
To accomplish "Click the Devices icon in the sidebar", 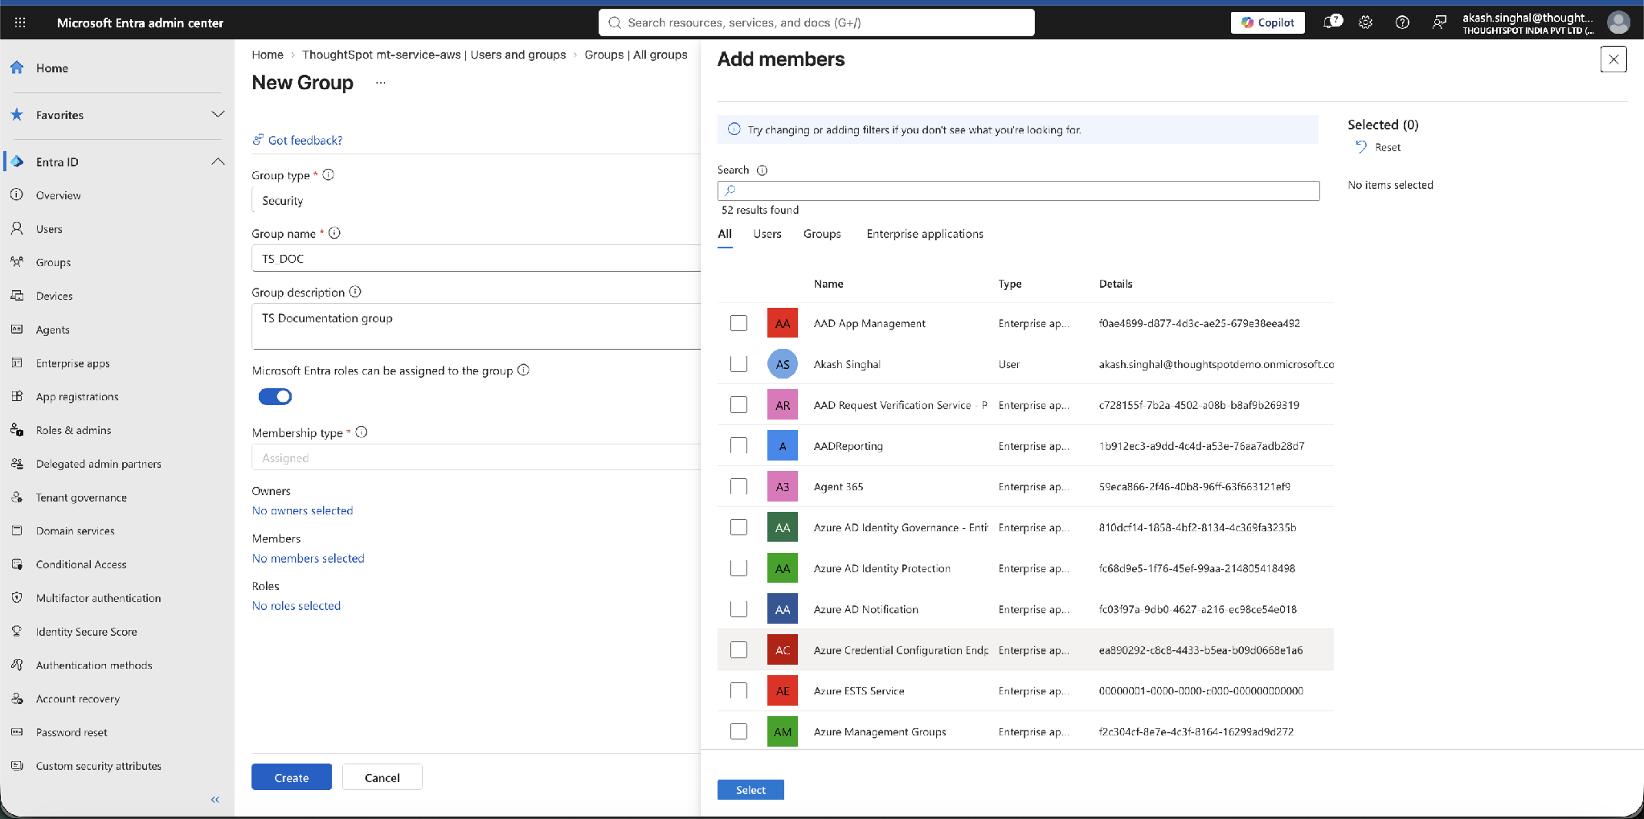I will [17, 296].
